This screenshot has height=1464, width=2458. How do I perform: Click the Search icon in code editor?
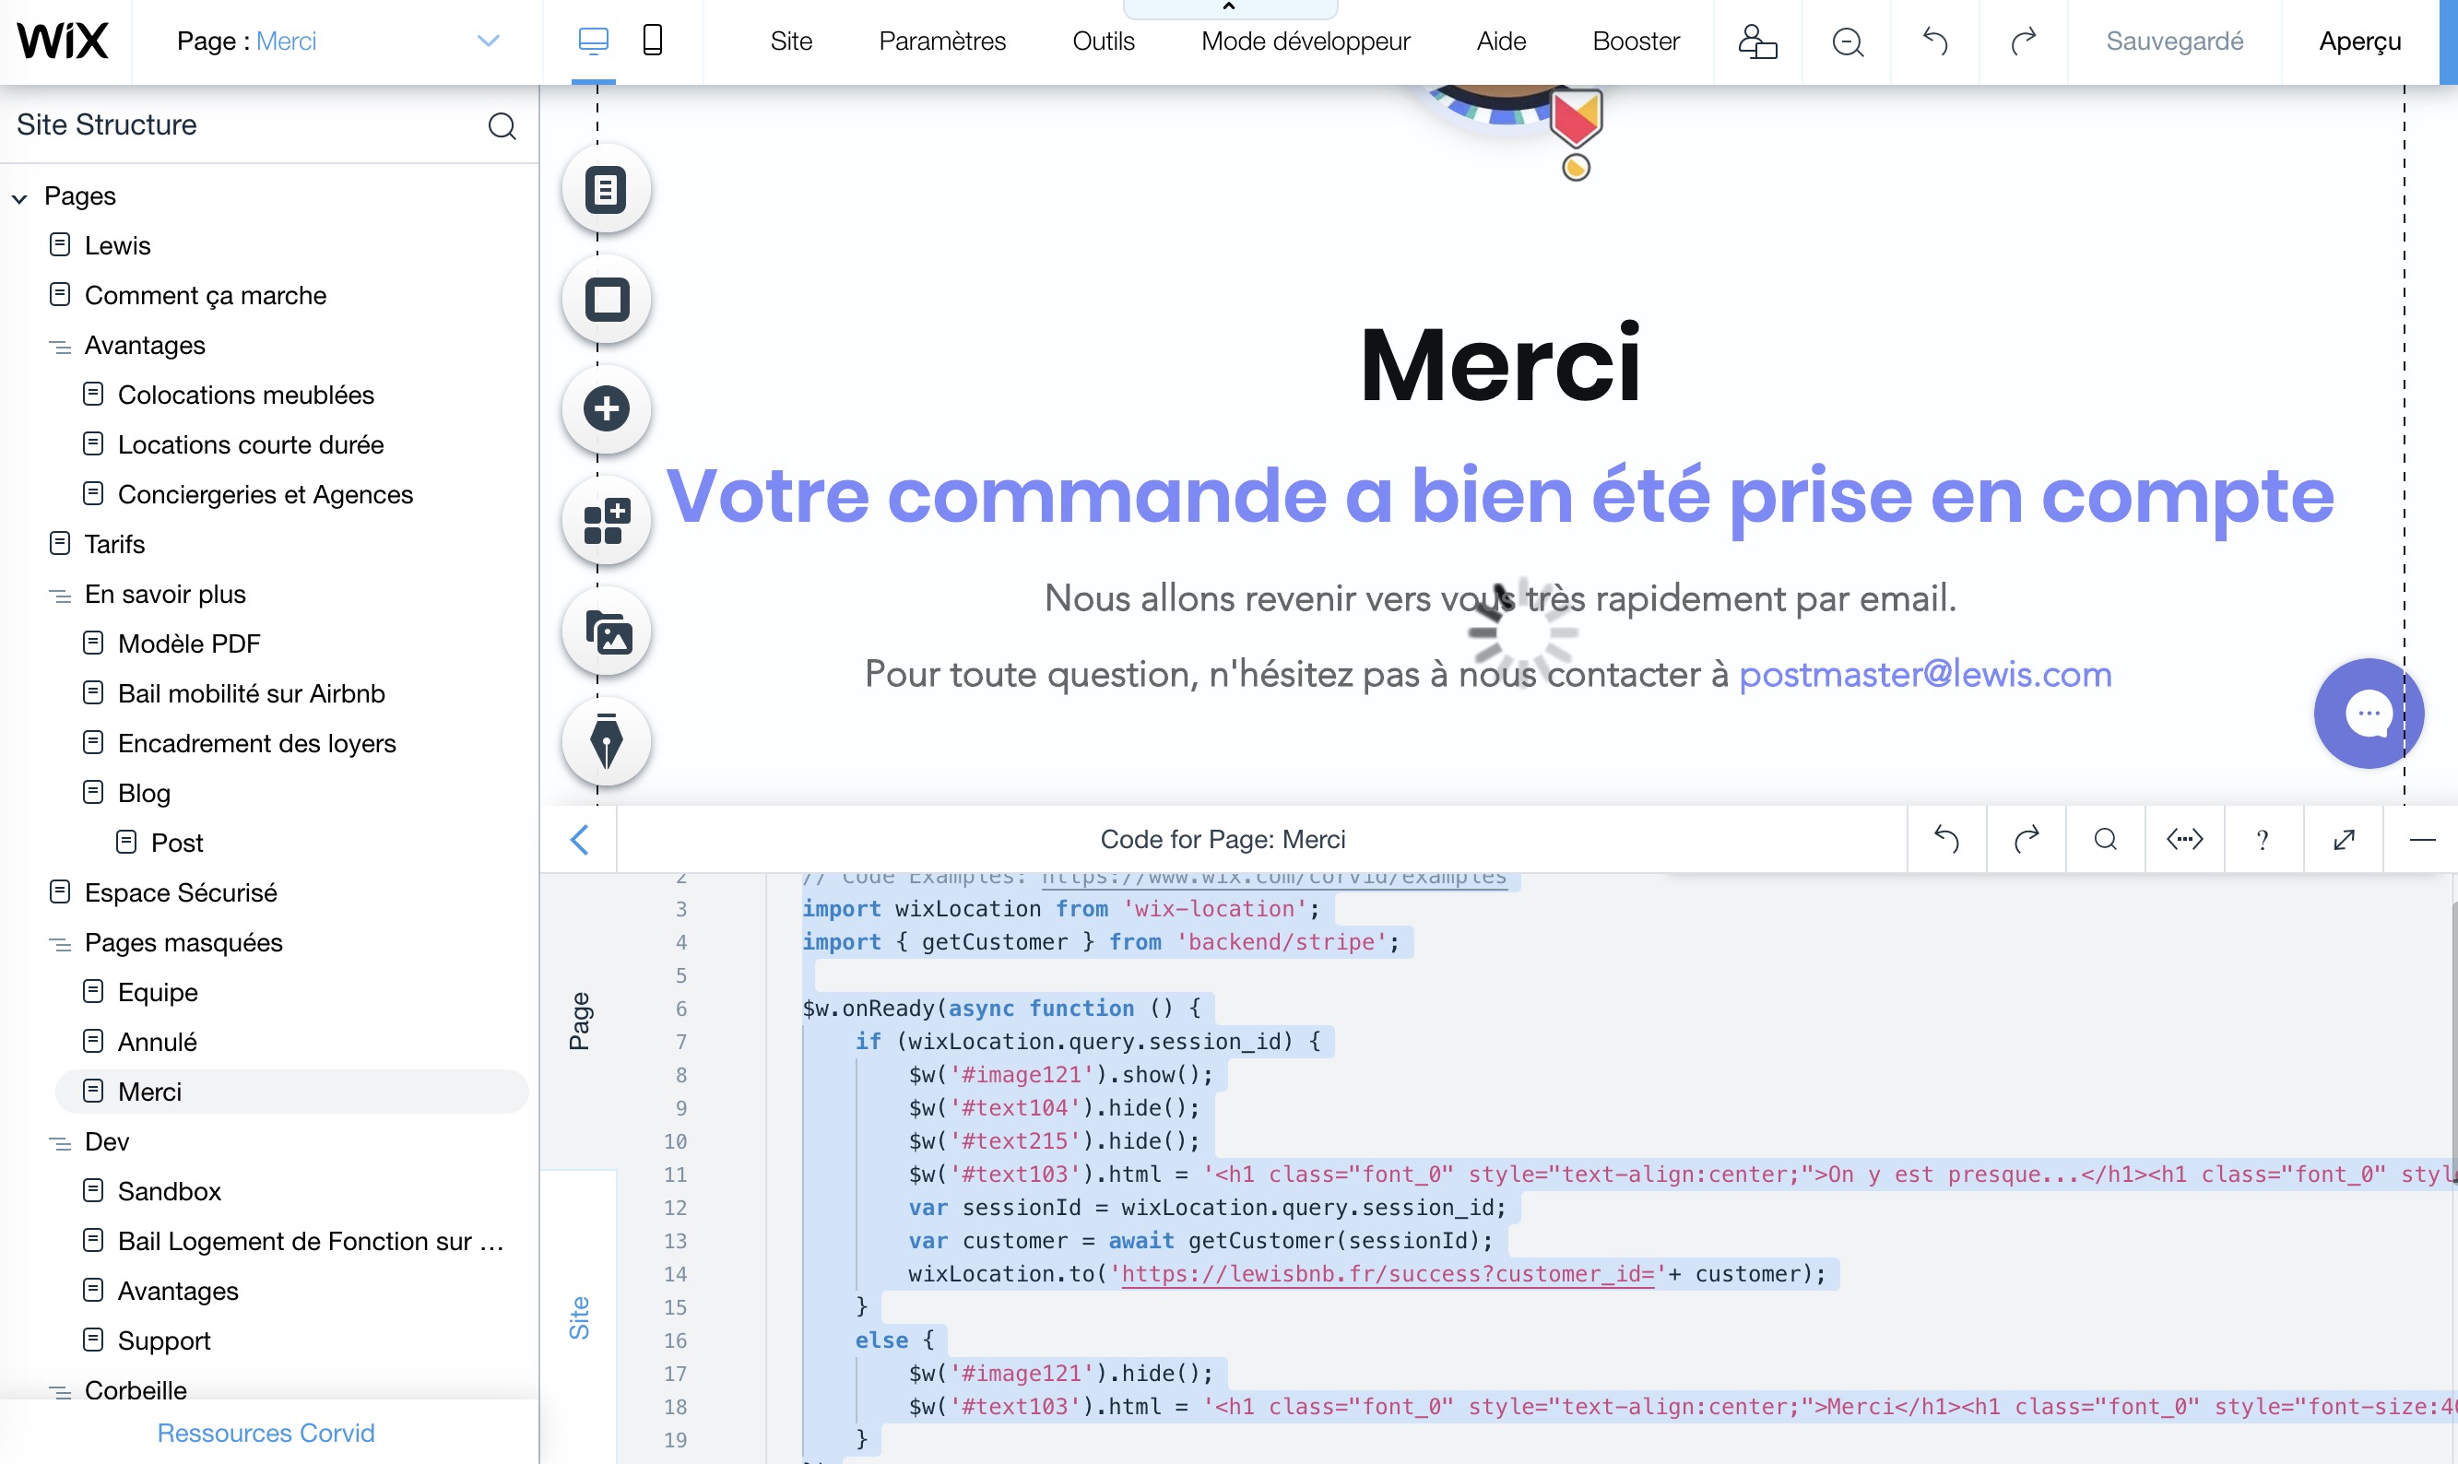[x=2104, y=838]
